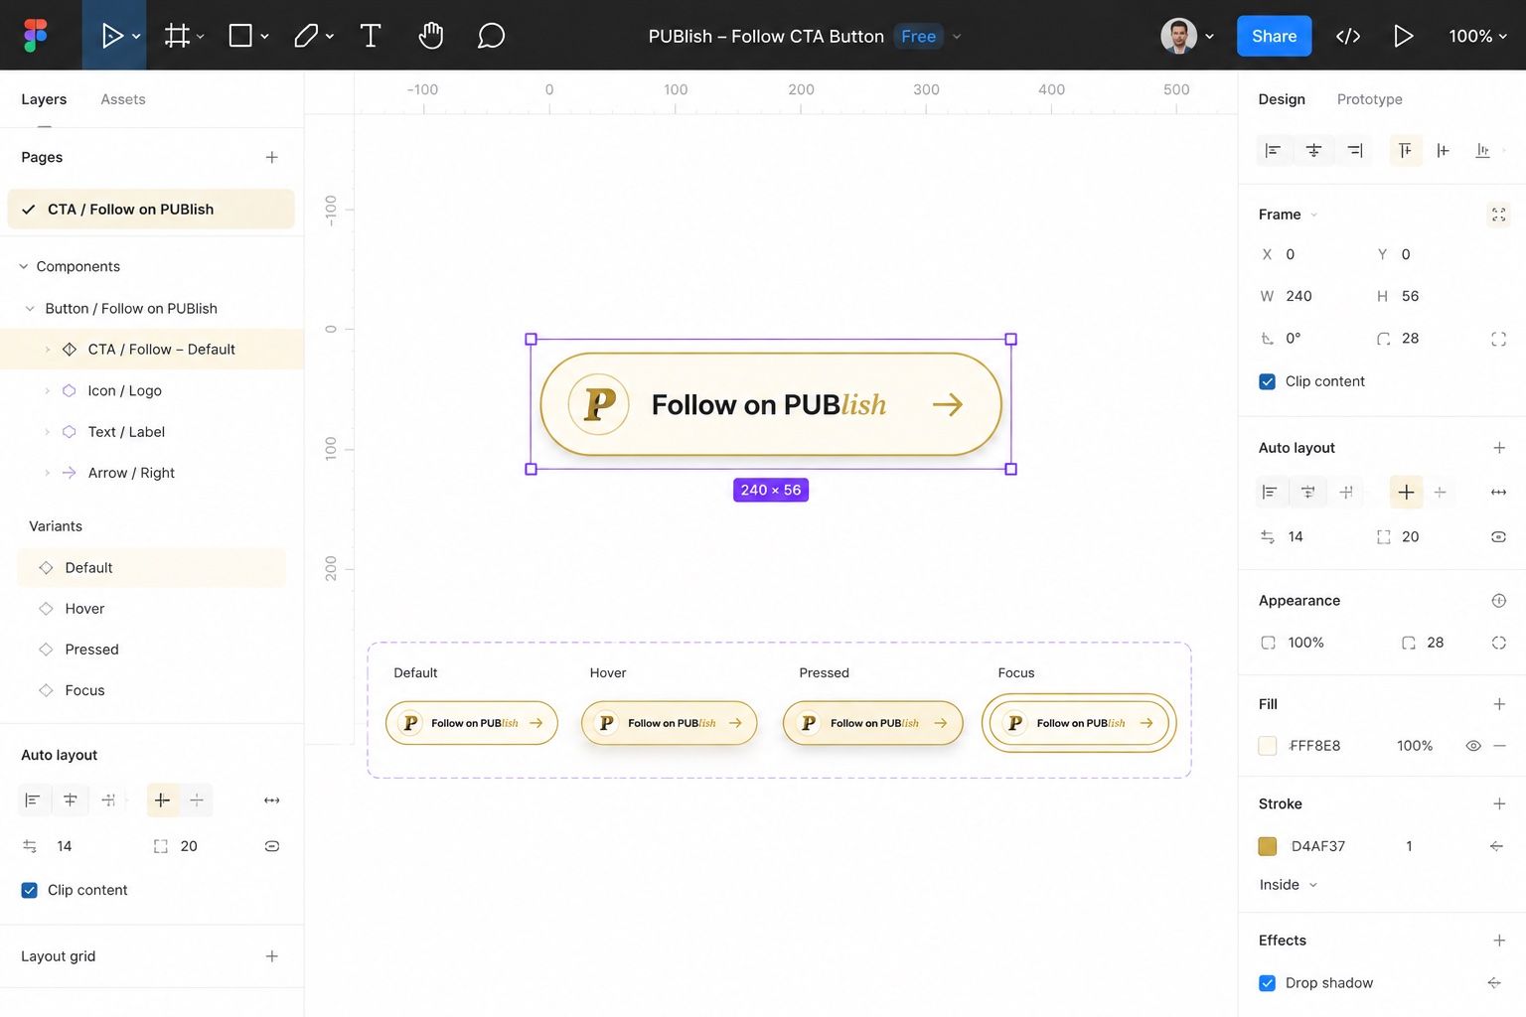Collapse the Components group
Screen dimensions: 1526x1017
coord(24,266)
